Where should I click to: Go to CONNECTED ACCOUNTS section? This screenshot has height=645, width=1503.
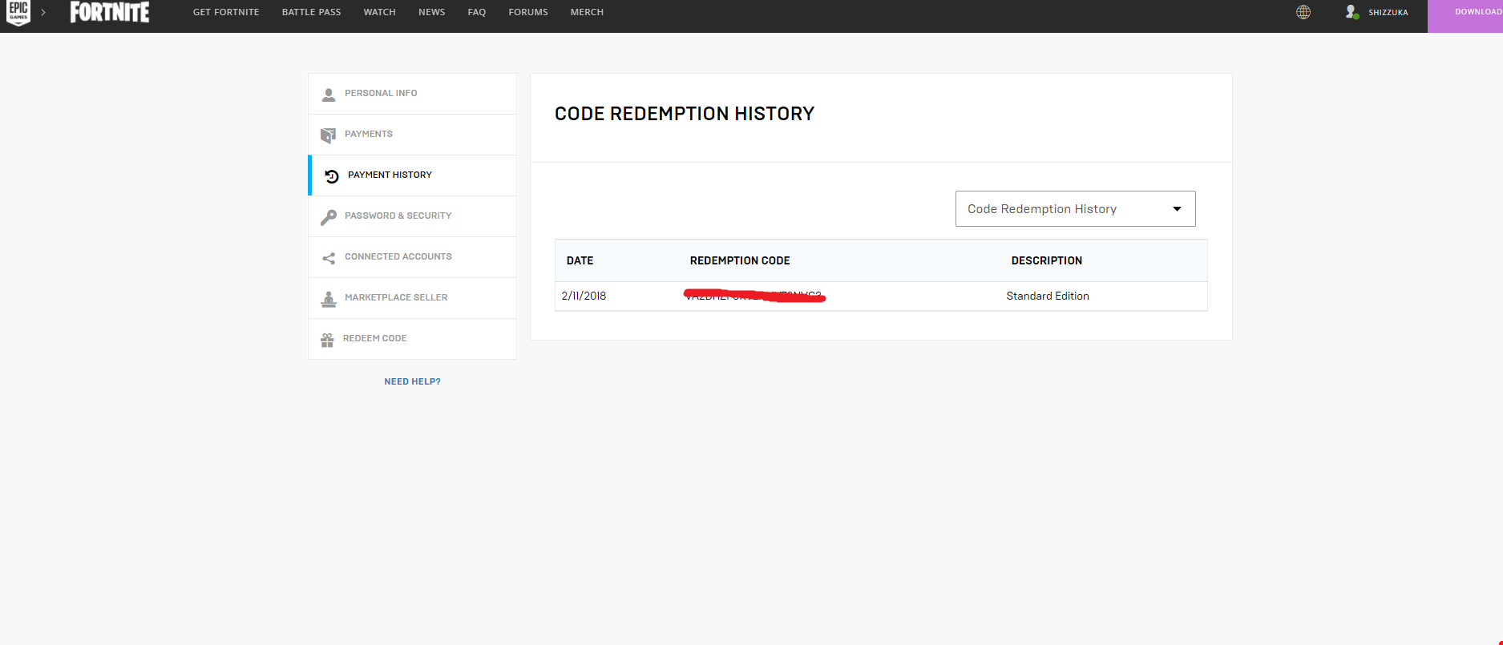pos(412,257)
